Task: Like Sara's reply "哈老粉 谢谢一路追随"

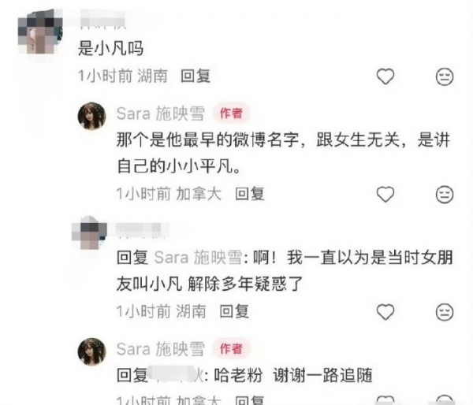Action: point(385,399)
